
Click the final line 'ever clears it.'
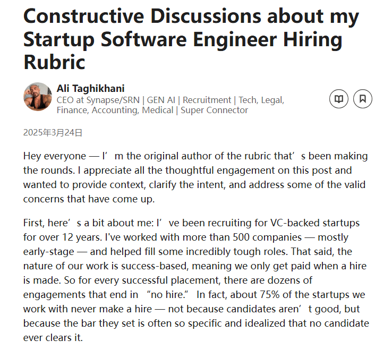[x=53, y=338]
